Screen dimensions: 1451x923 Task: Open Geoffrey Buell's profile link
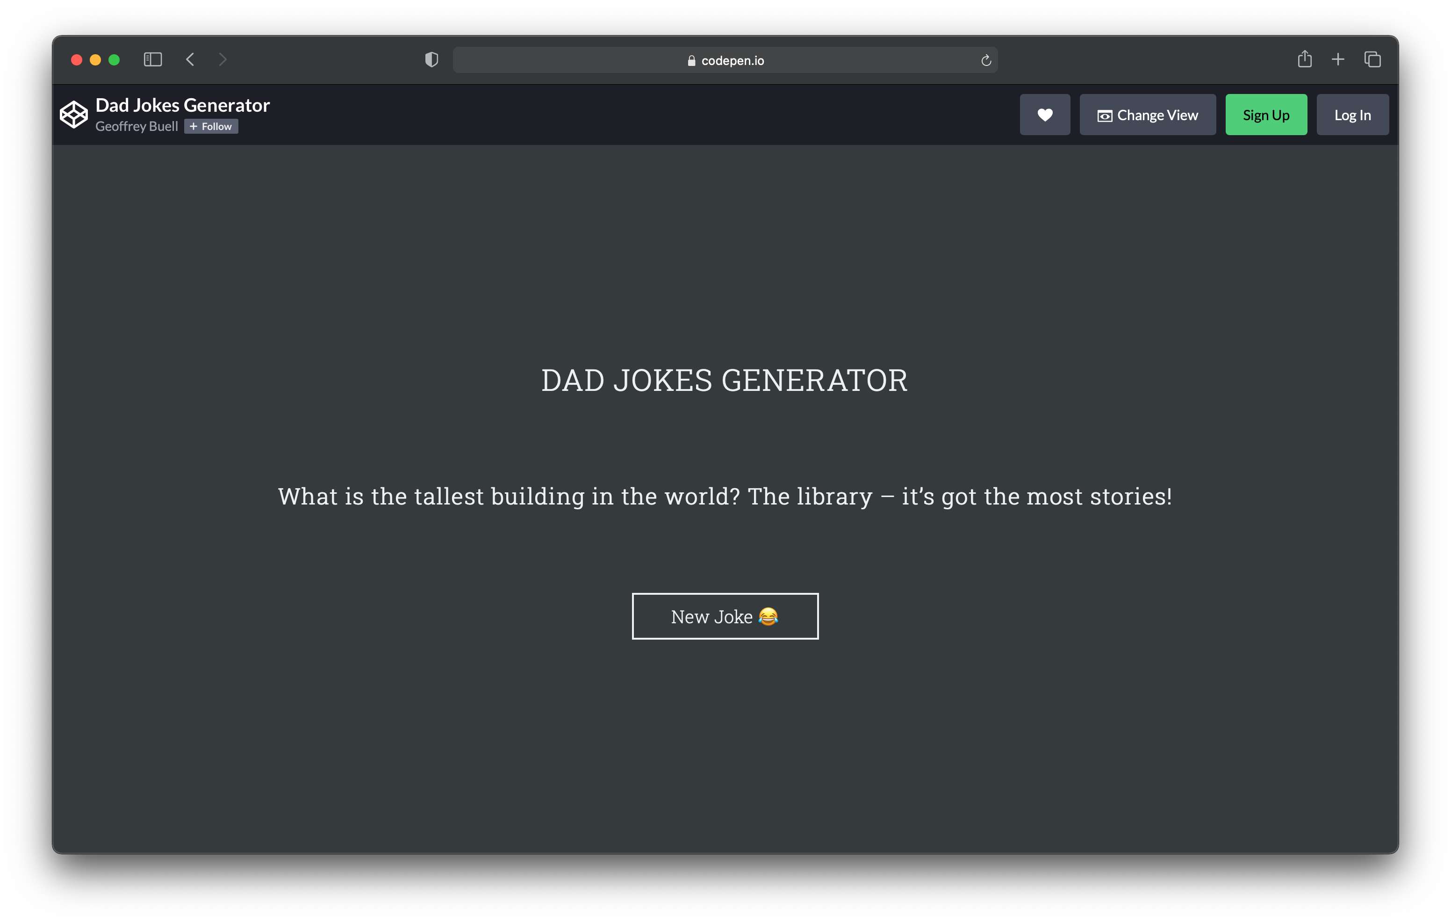coord(137,127)
